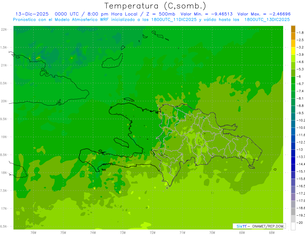Click the "Temperatura (C,somb.)" chart title
The image size is (305, 236).
point(155,6)
